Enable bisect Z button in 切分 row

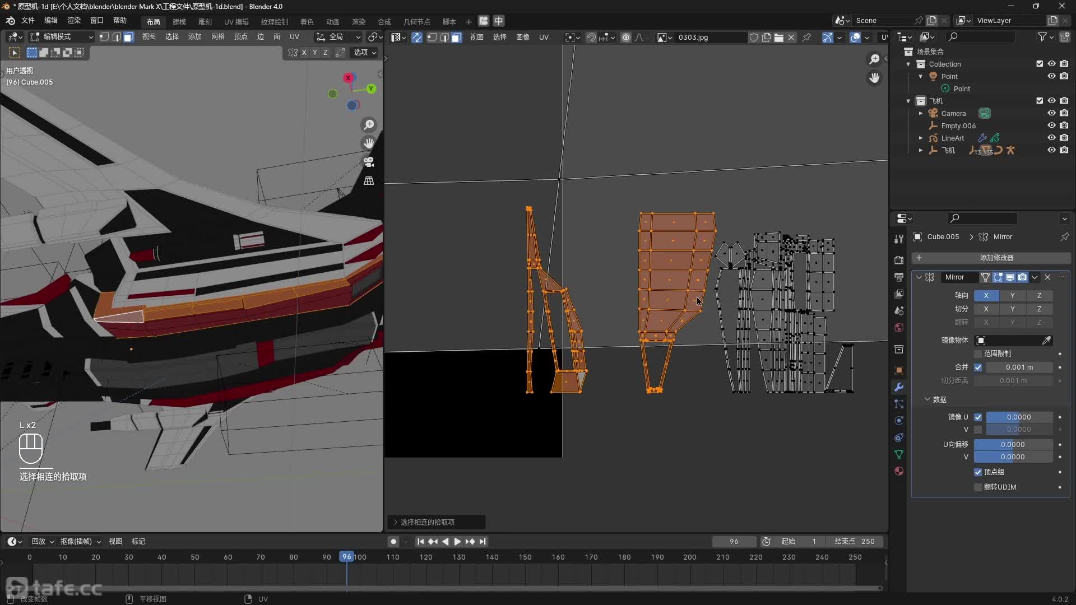point(1039,309)
